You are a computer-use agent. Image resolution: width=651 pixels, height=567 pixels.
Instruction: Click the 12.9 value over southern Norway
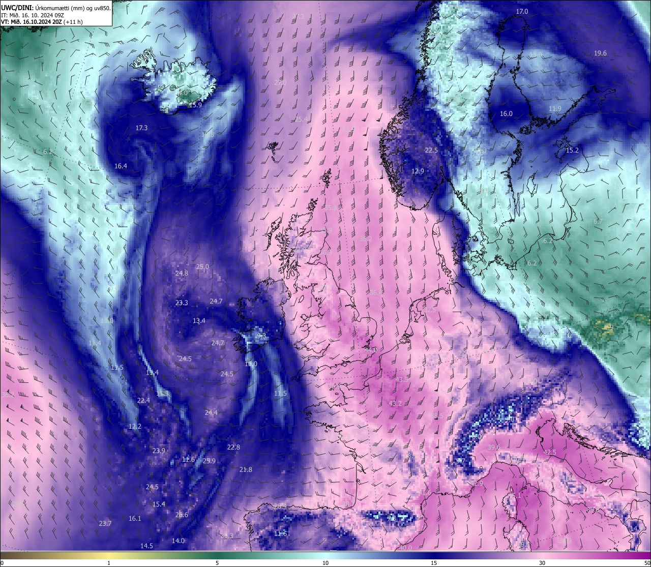(x=418, y=171)
